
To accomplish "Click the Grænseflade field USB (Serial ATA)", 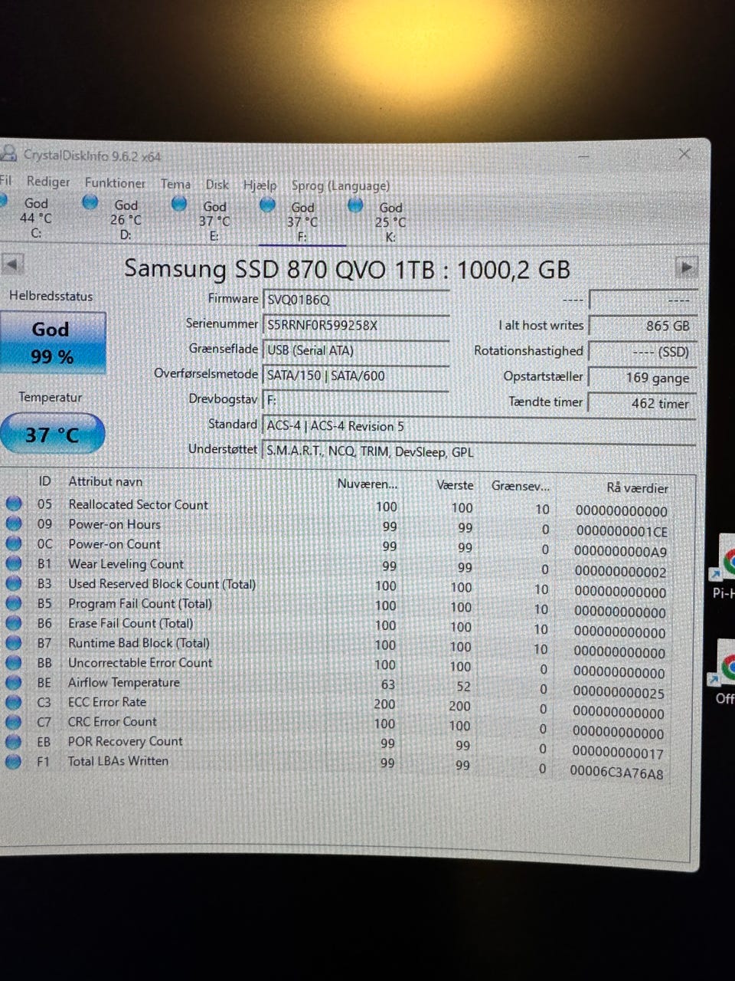I will coord(356,350).
